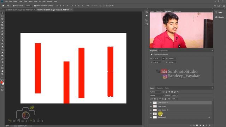Open the Filter menu
The height and width of the screenshot is (127, 226).
36,1
